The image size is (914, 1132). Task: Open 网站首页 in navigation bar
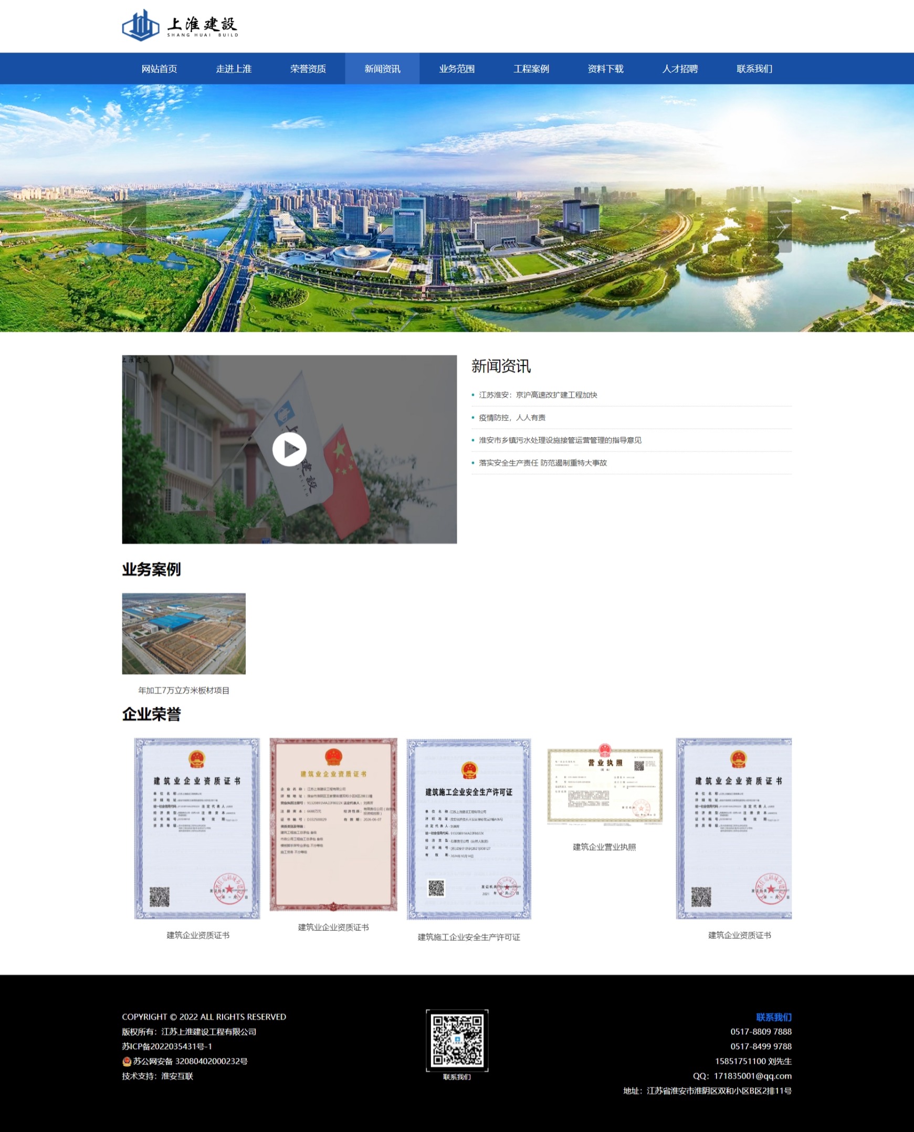[x=159, y=69]
